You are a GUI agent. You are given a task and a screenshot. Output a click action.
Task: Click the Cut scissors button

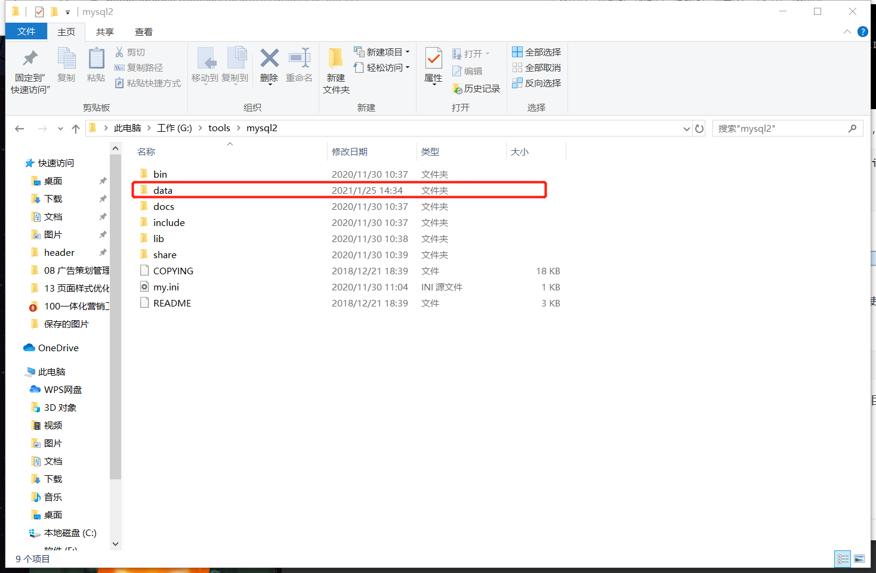(x=130, y=52)
